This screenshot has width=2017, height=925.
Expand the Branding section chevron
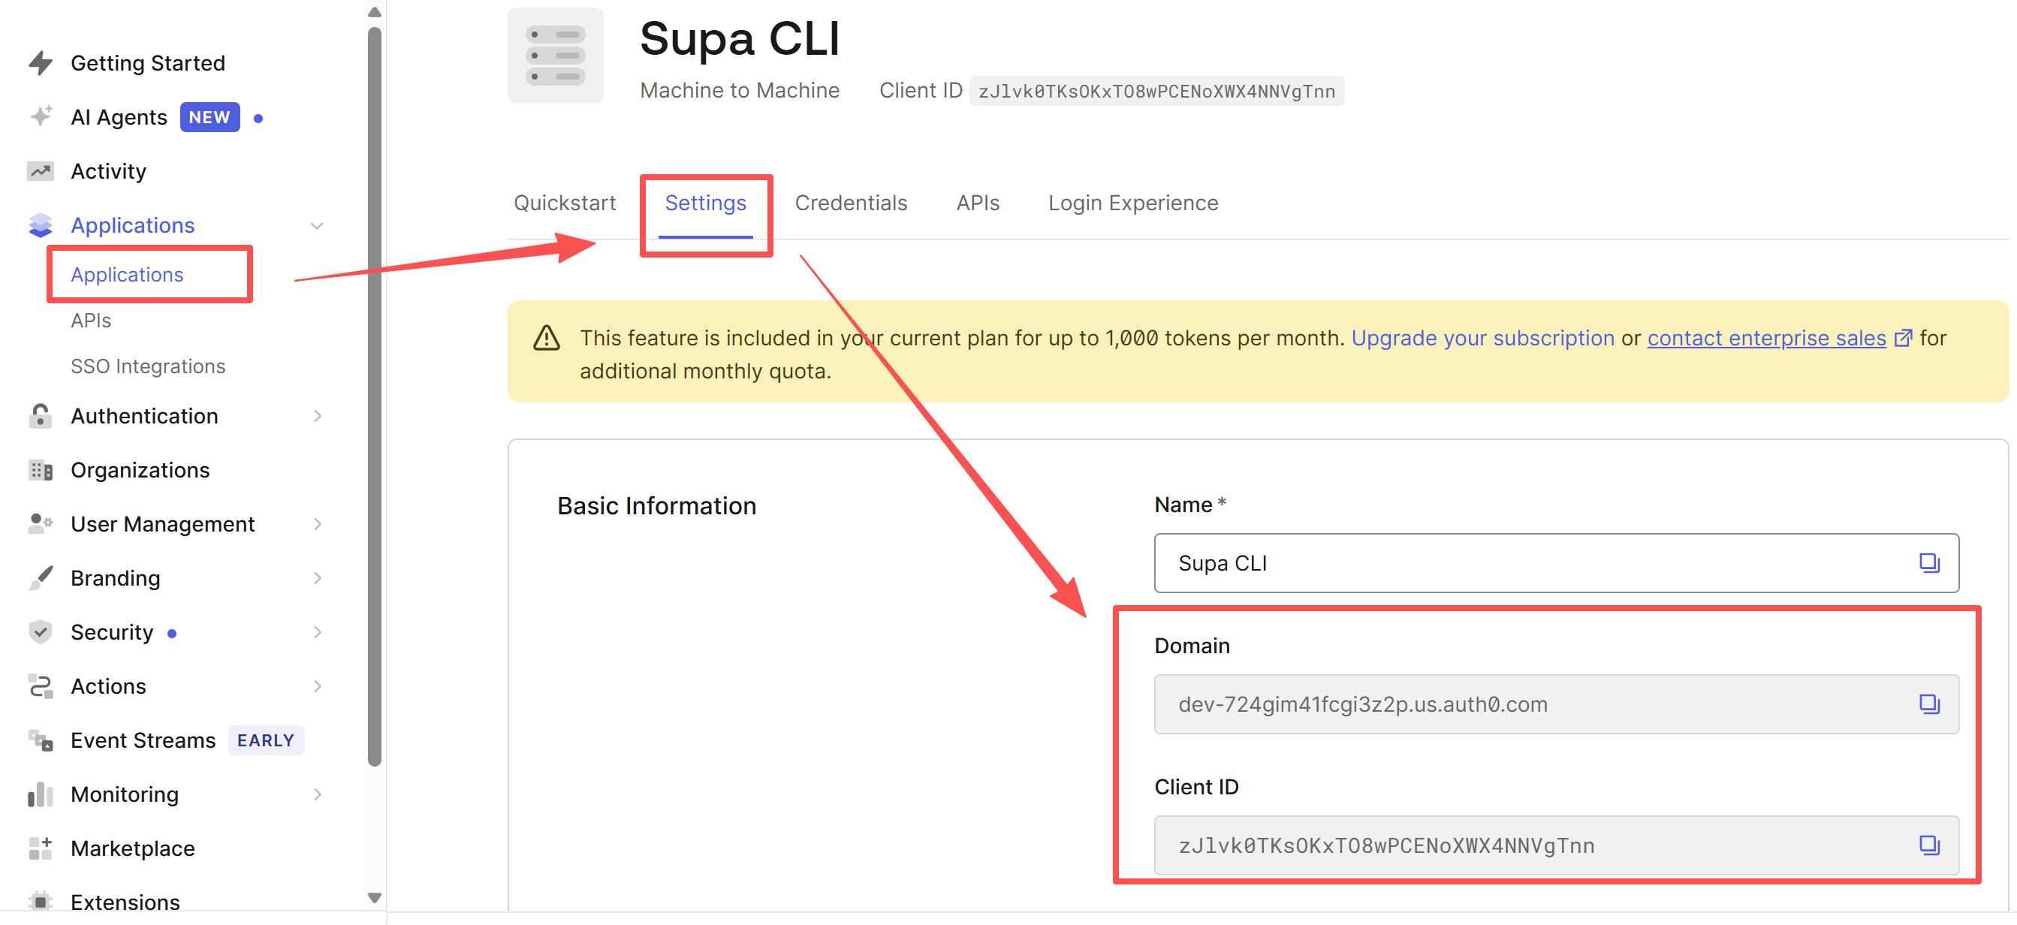[x=317, y=577]
